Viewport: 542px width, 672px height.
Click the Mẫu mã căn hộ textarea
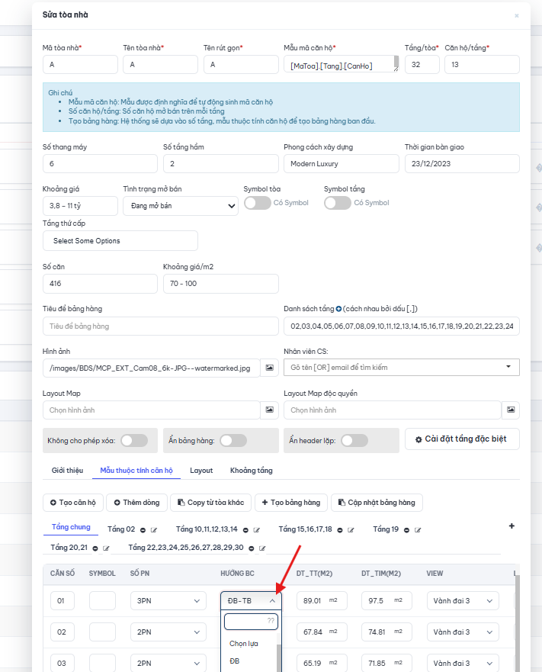342,64
